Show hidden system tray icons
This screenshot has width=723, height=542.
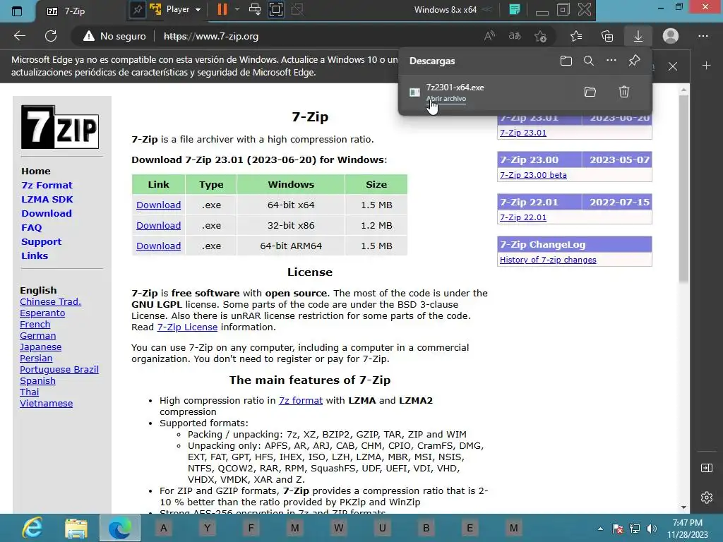point(600,529)
